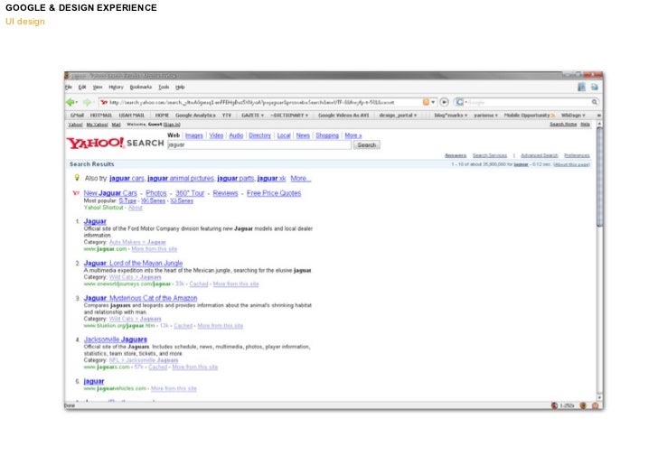
Task: Open 'Jaguar: Lord of the Mayan Jungle' result
Action: click(133, 264)
